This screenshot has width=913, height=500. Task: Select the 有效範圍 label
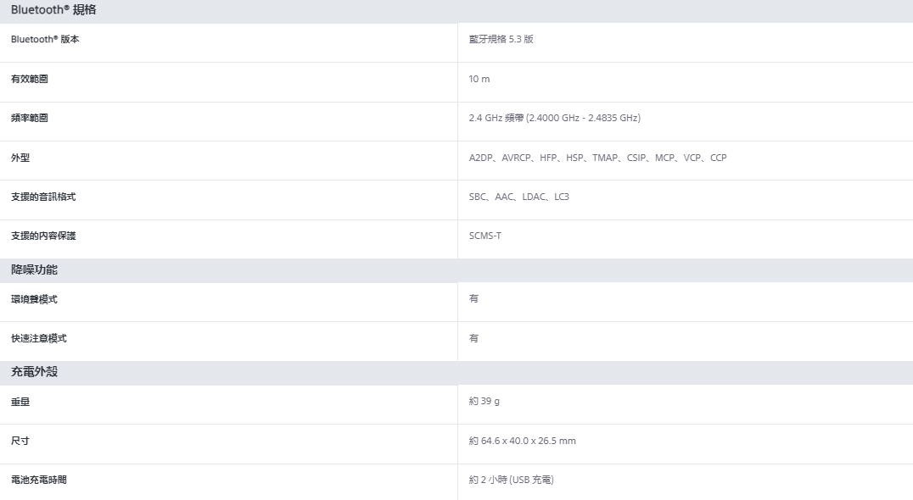pos(30,79)
